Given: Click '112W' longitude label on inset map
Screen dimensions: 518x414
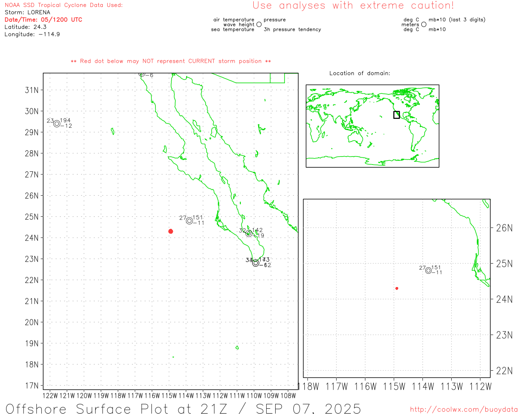Looking at the screenshot, I should click(480, 387).
